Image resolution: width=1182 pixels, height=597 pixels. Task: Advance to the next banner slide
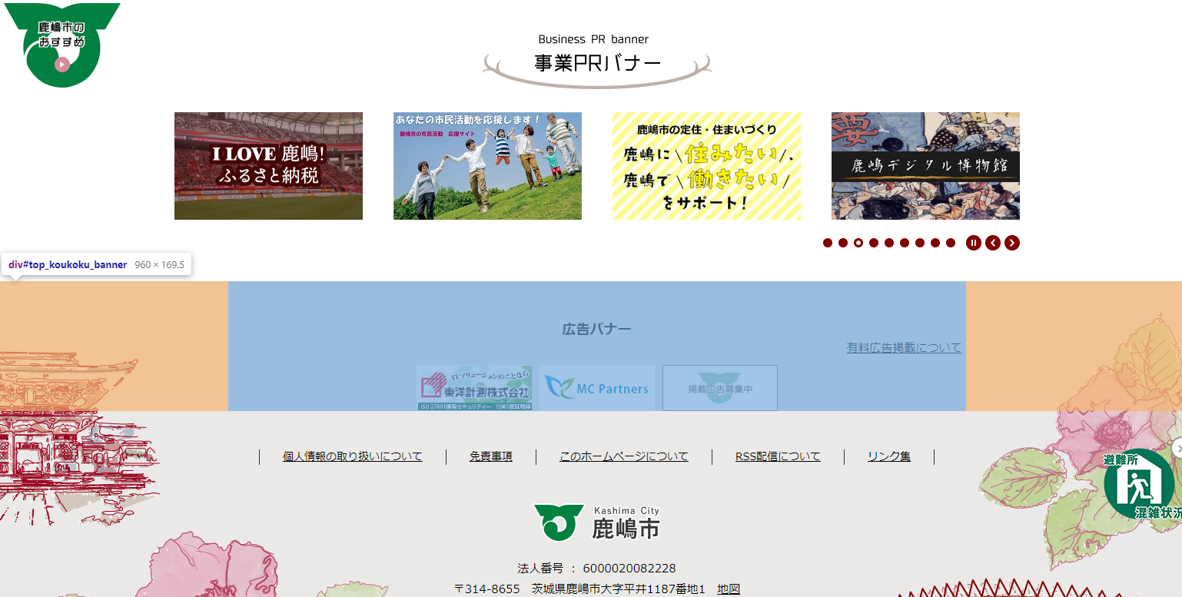tap(1012, 242)
